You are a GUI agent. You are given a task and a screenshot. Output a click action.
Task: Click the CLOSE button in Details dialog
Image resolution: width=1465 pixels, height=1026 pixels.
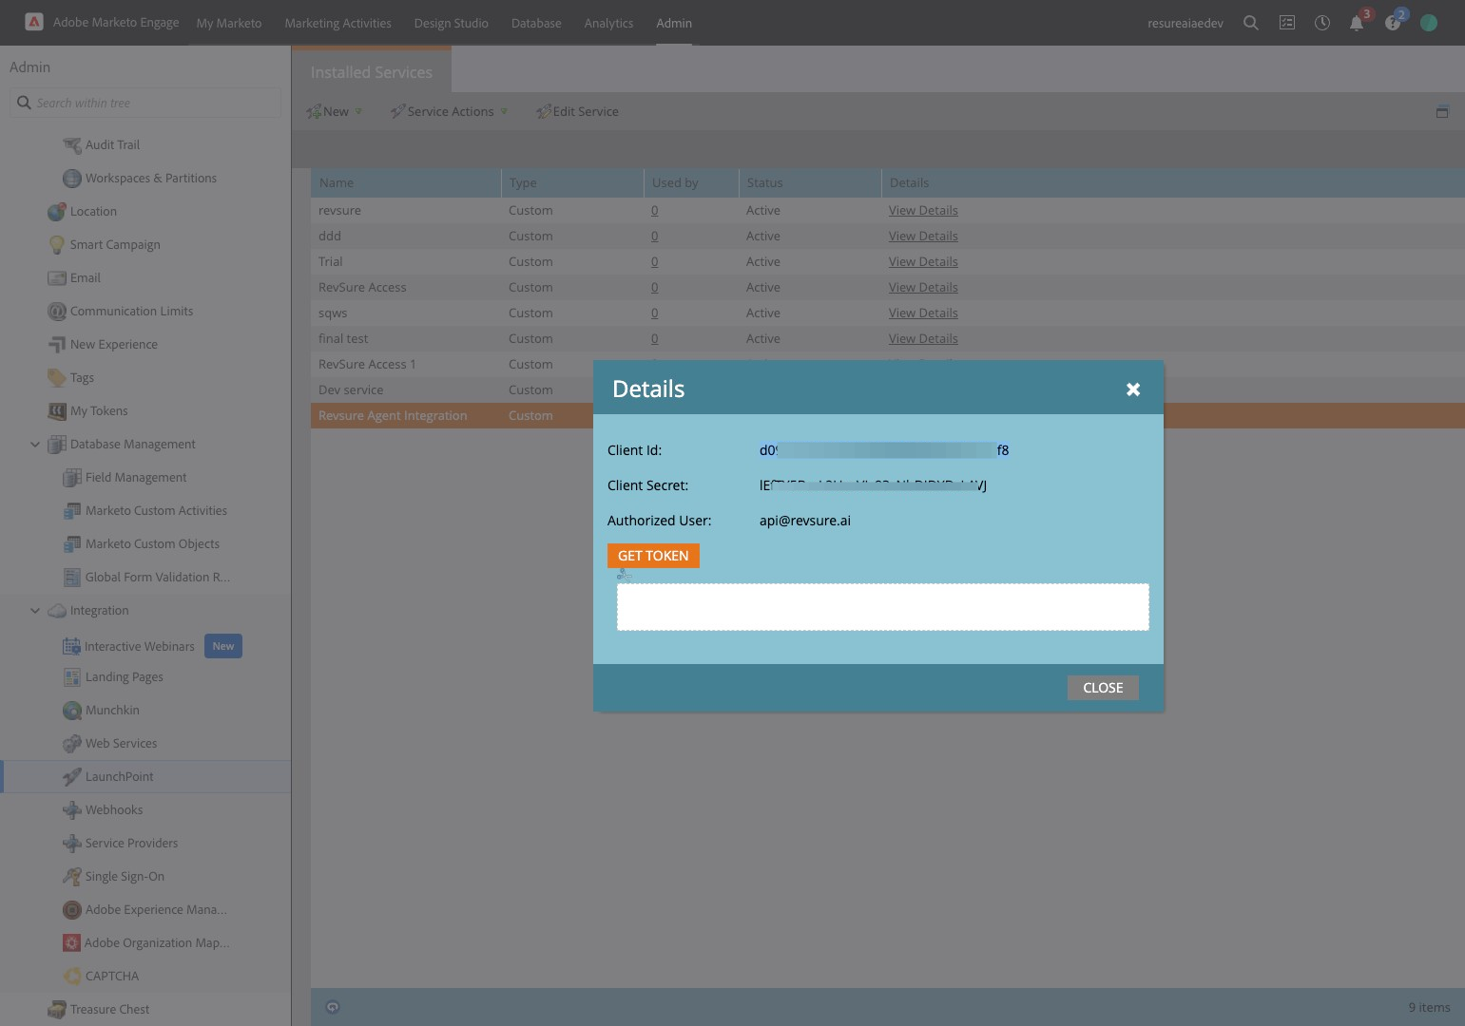(1103, 688)
